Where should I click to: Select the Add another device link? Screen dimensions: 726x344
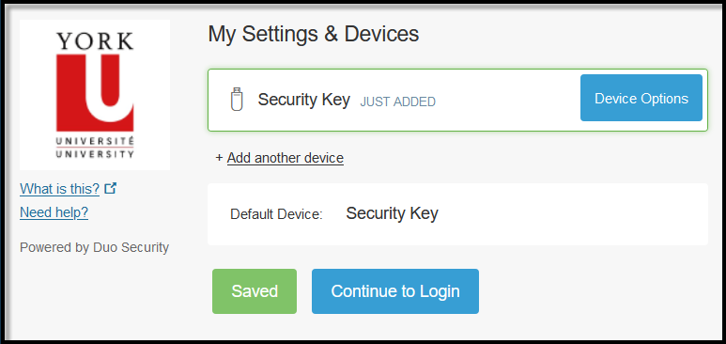pyautogui.click(x=286, y=158)
